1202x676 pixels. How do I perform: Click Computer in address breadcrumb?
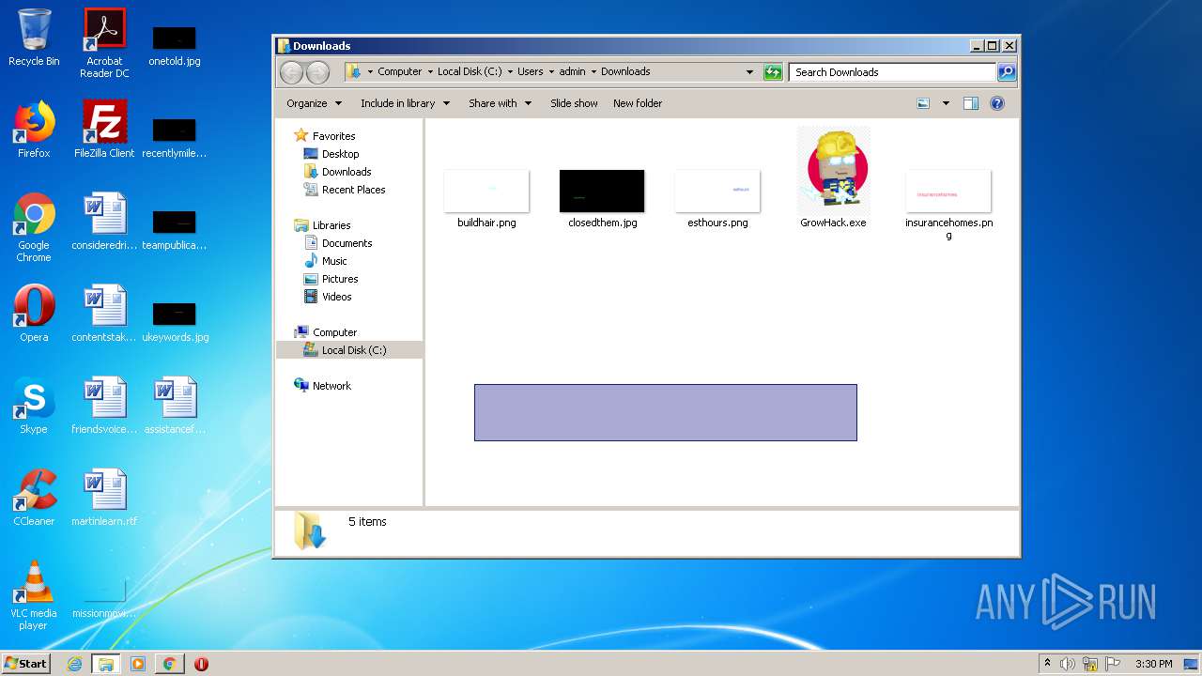tap(399, 71)
